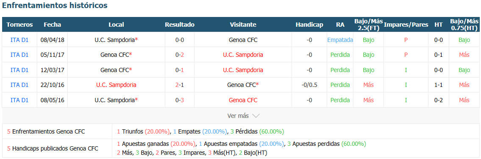Click the 0-2 result on 05/11/17
The width and height of the screenshot is (481, 159).
tap(180, 55)
